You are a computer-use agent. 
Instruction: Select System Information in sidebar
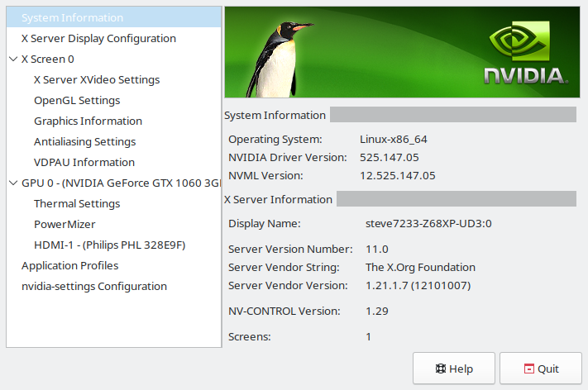[113, 17]
